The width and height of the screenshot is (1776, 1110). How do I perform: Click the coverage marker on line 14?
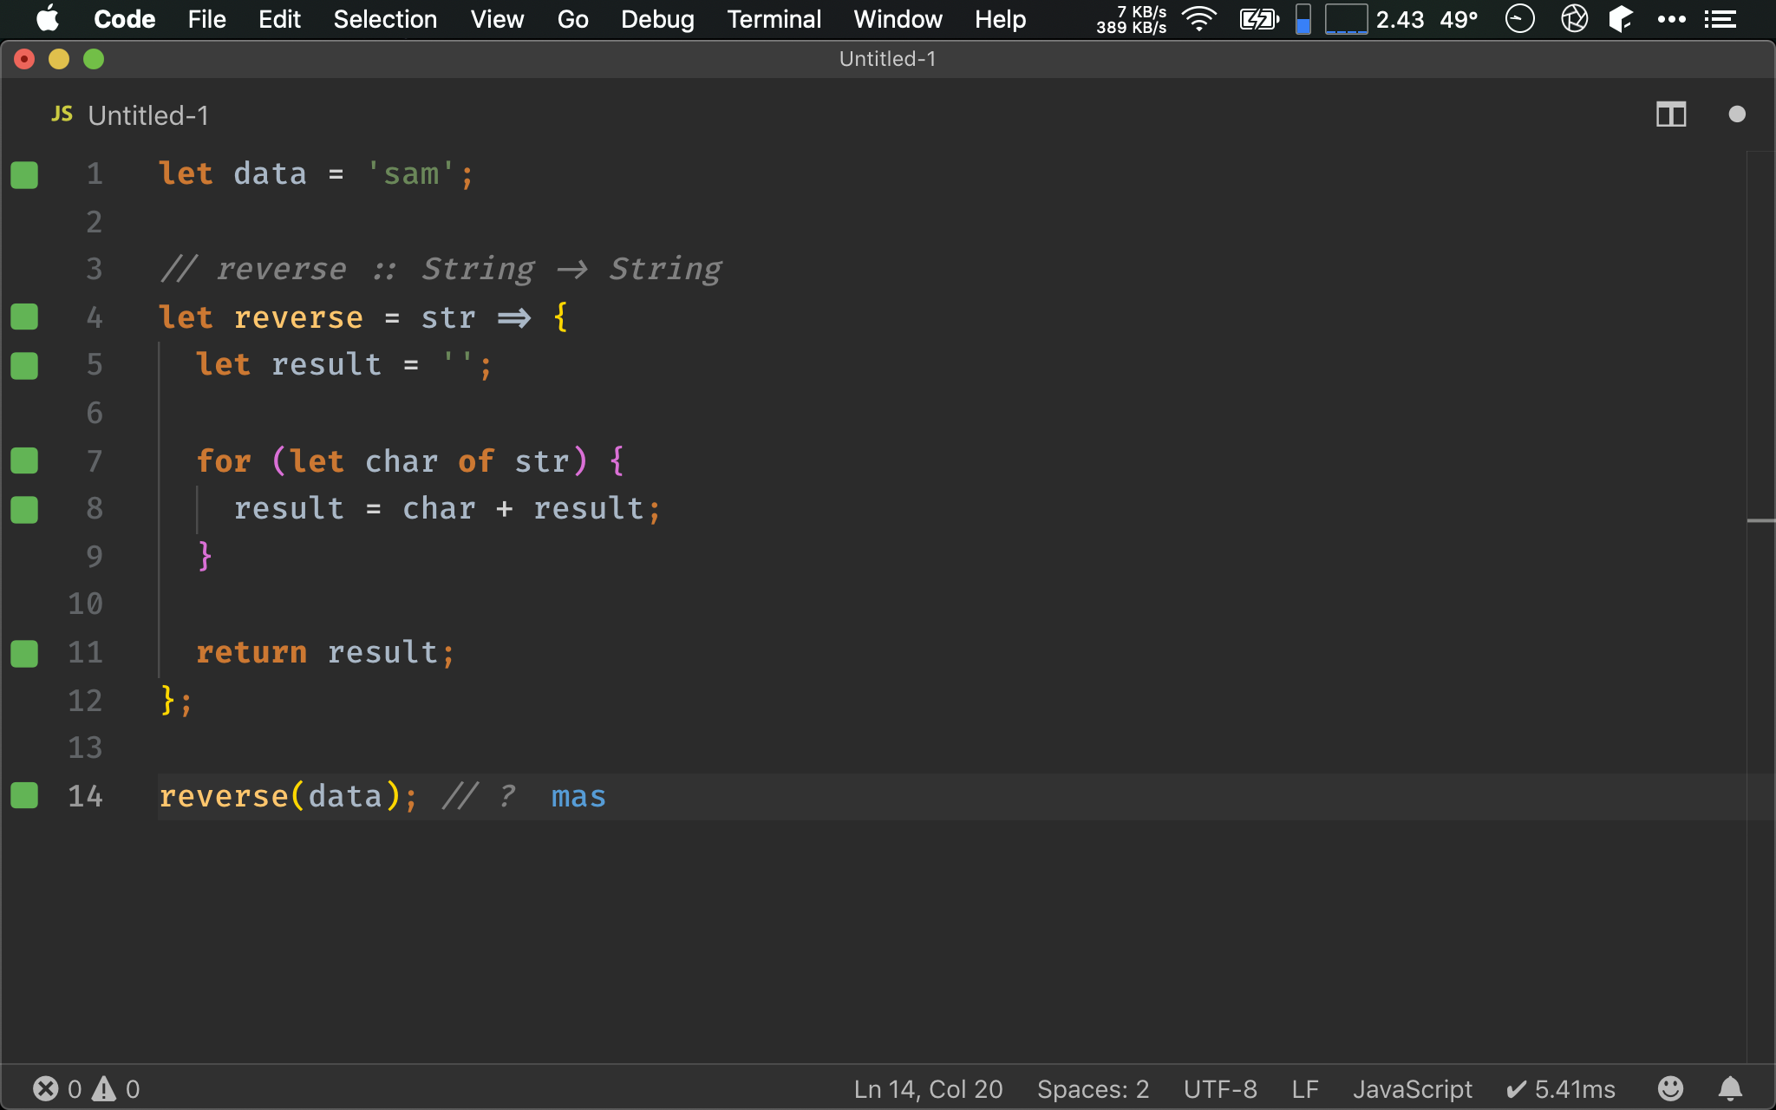[x=24, y=795]
